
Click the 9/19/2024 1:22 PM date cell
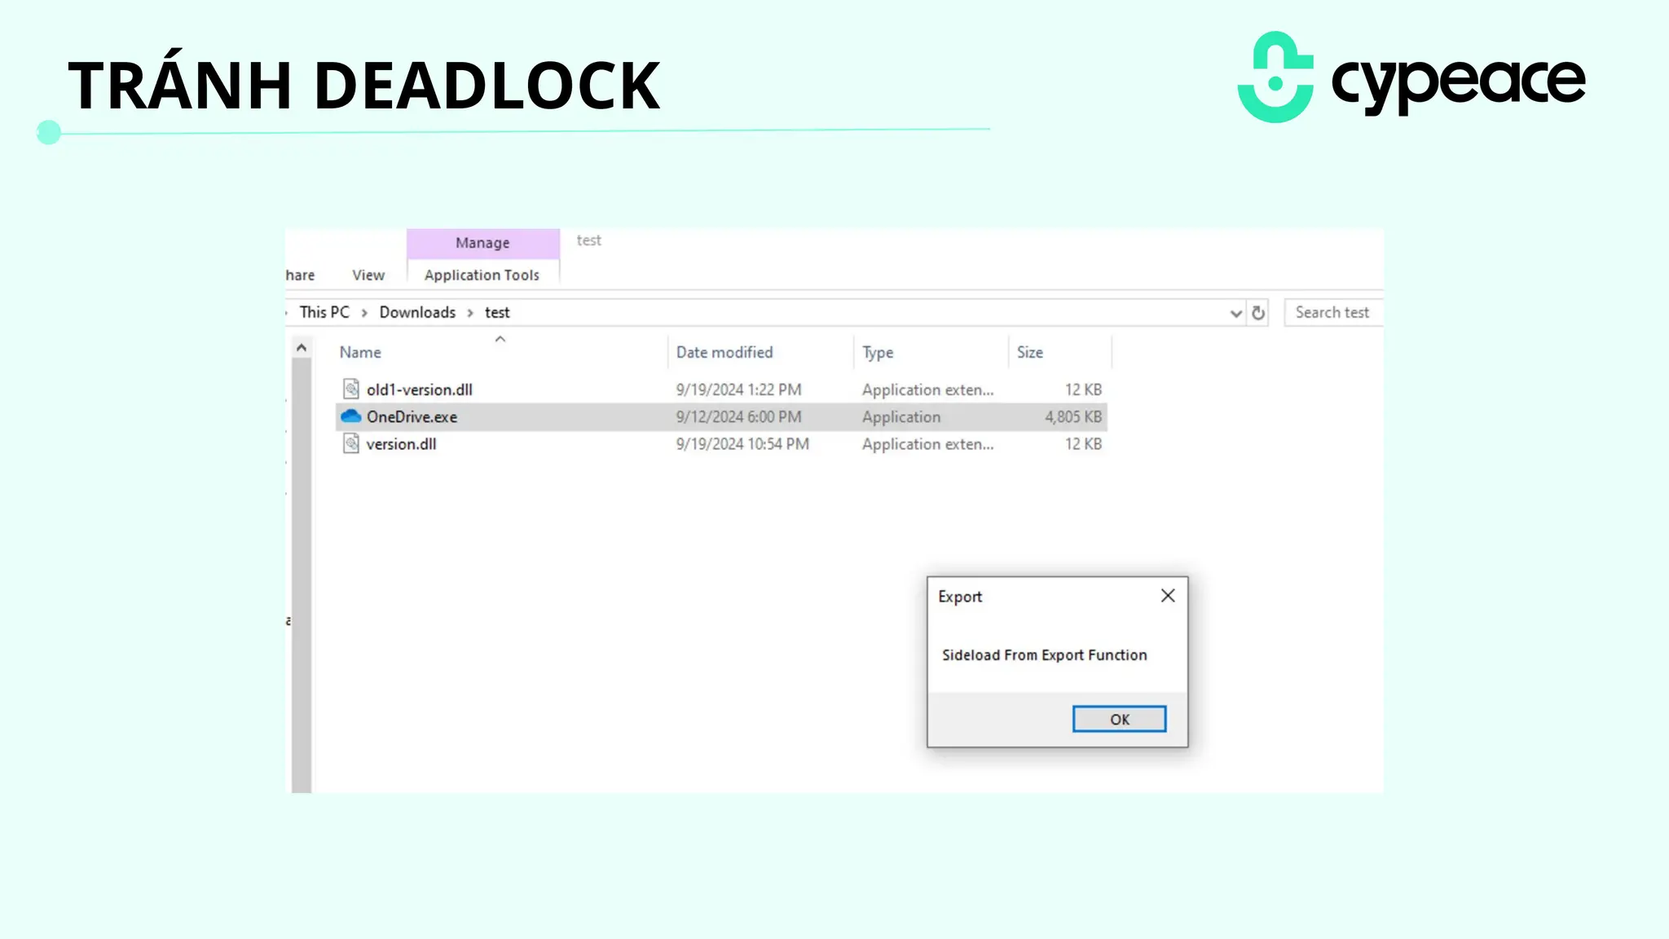738,390
